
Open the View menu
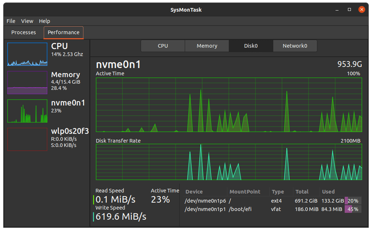(27, 21)
